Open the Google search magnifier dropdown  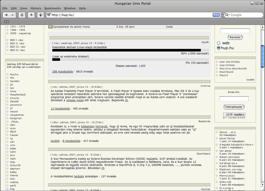tap(227, 15)
